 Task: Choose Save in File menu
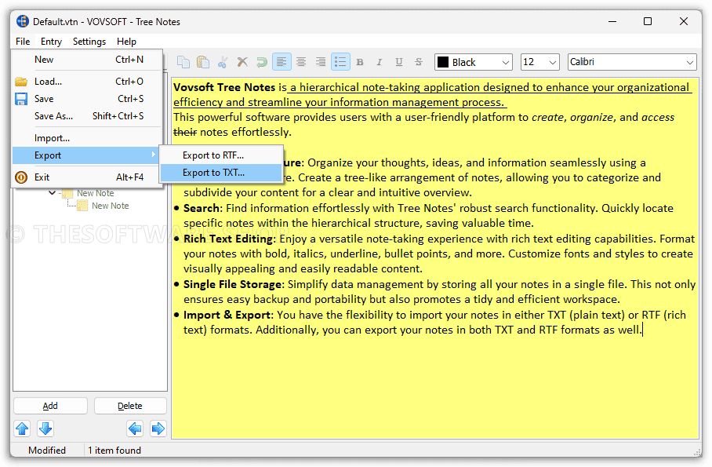[x=87, y=99]
